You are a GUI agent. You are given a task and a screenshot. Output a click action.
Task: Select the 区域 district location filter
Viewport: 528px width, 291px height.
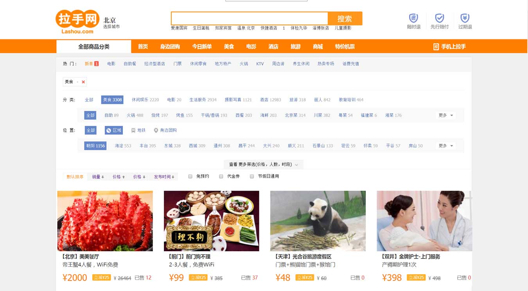coord(114,130)
